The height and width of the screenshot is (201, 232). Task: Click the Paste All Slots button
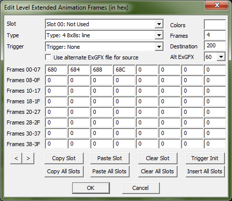click(110, 171)
